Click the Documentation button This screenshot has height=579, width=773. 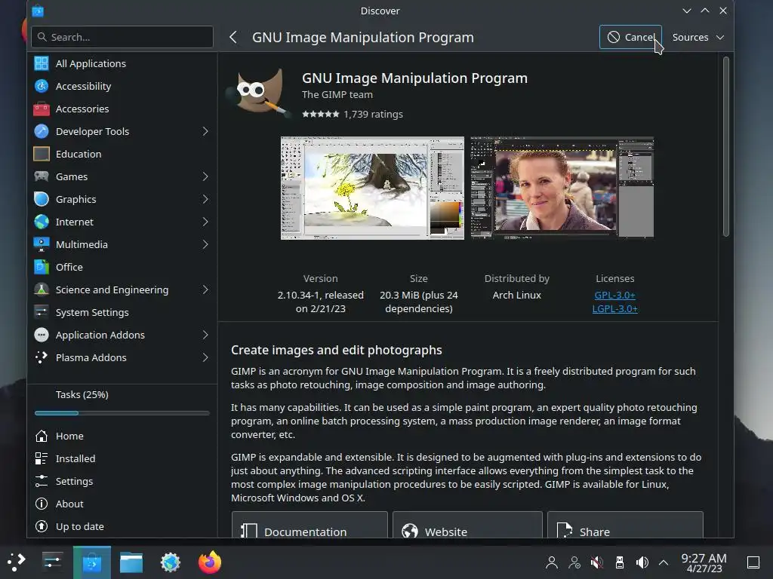click(x=310, y=525)
